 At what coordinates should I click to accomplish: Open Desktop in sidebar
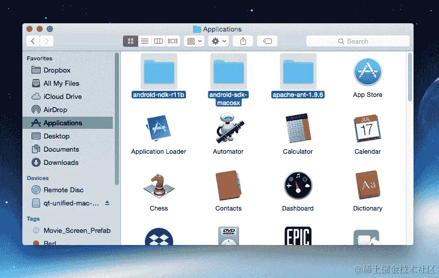pyautogui.click(x=68, y=136)
